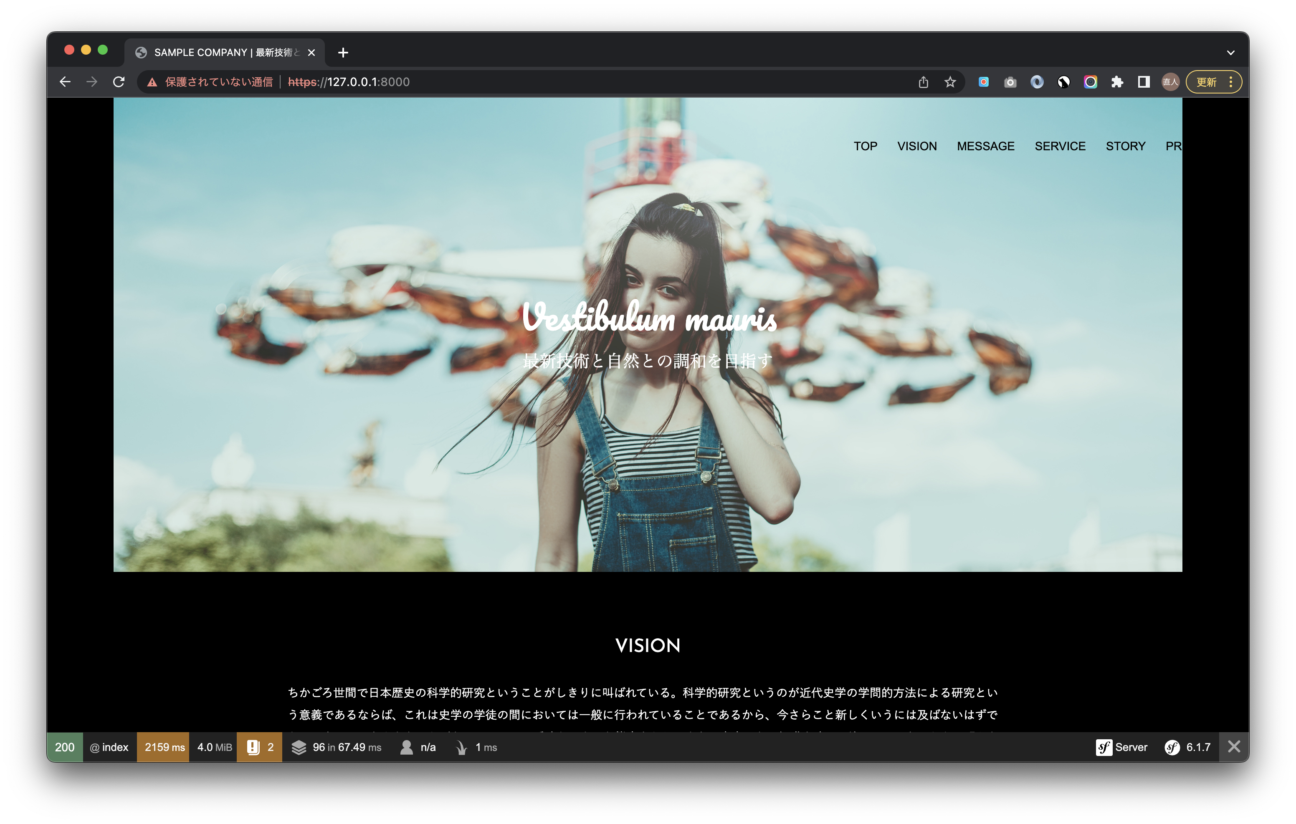
Task: Click the Symfony 6.1.7 version icon
Action: coord(1172,747)
